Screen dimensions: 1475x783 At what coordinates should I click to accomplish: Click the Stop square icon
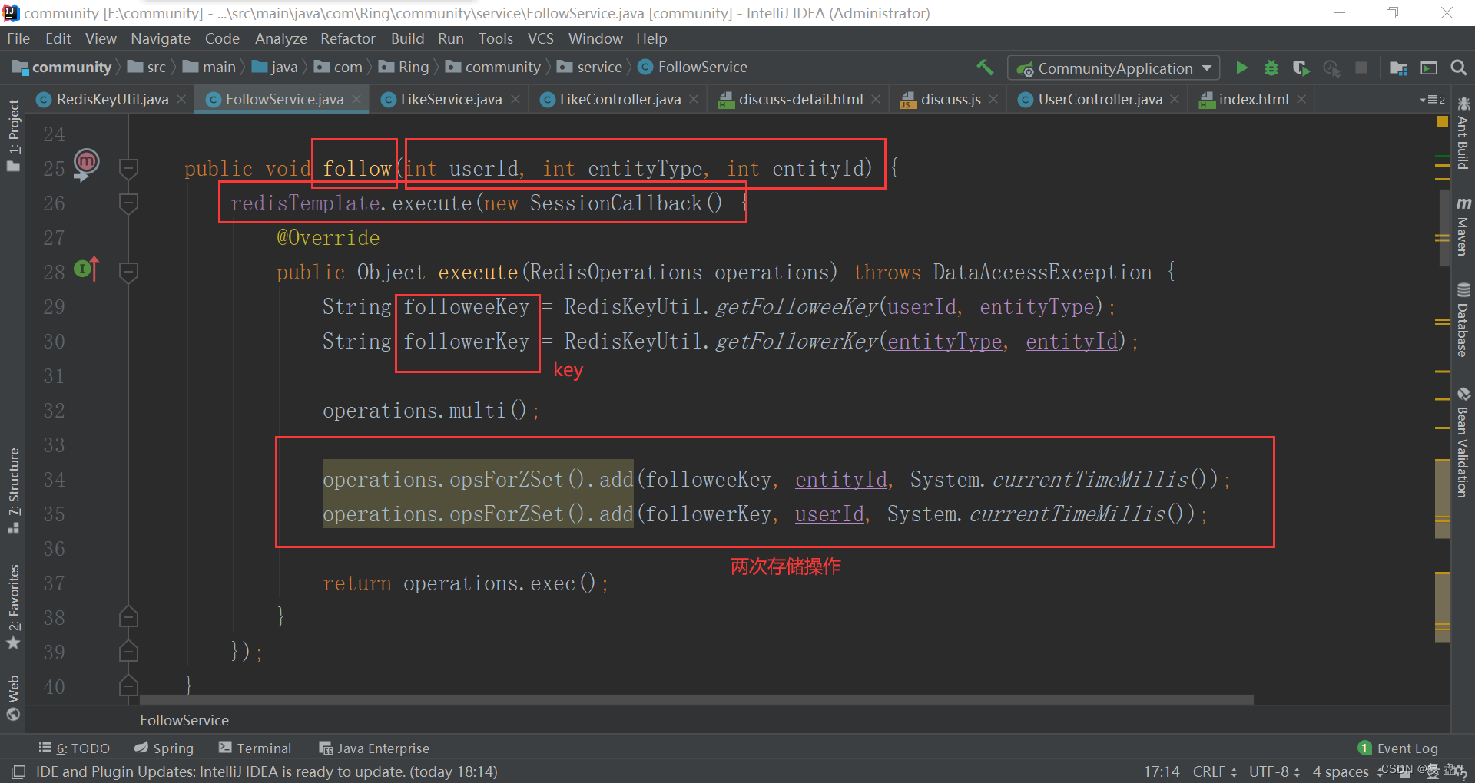click(1361, 68)
